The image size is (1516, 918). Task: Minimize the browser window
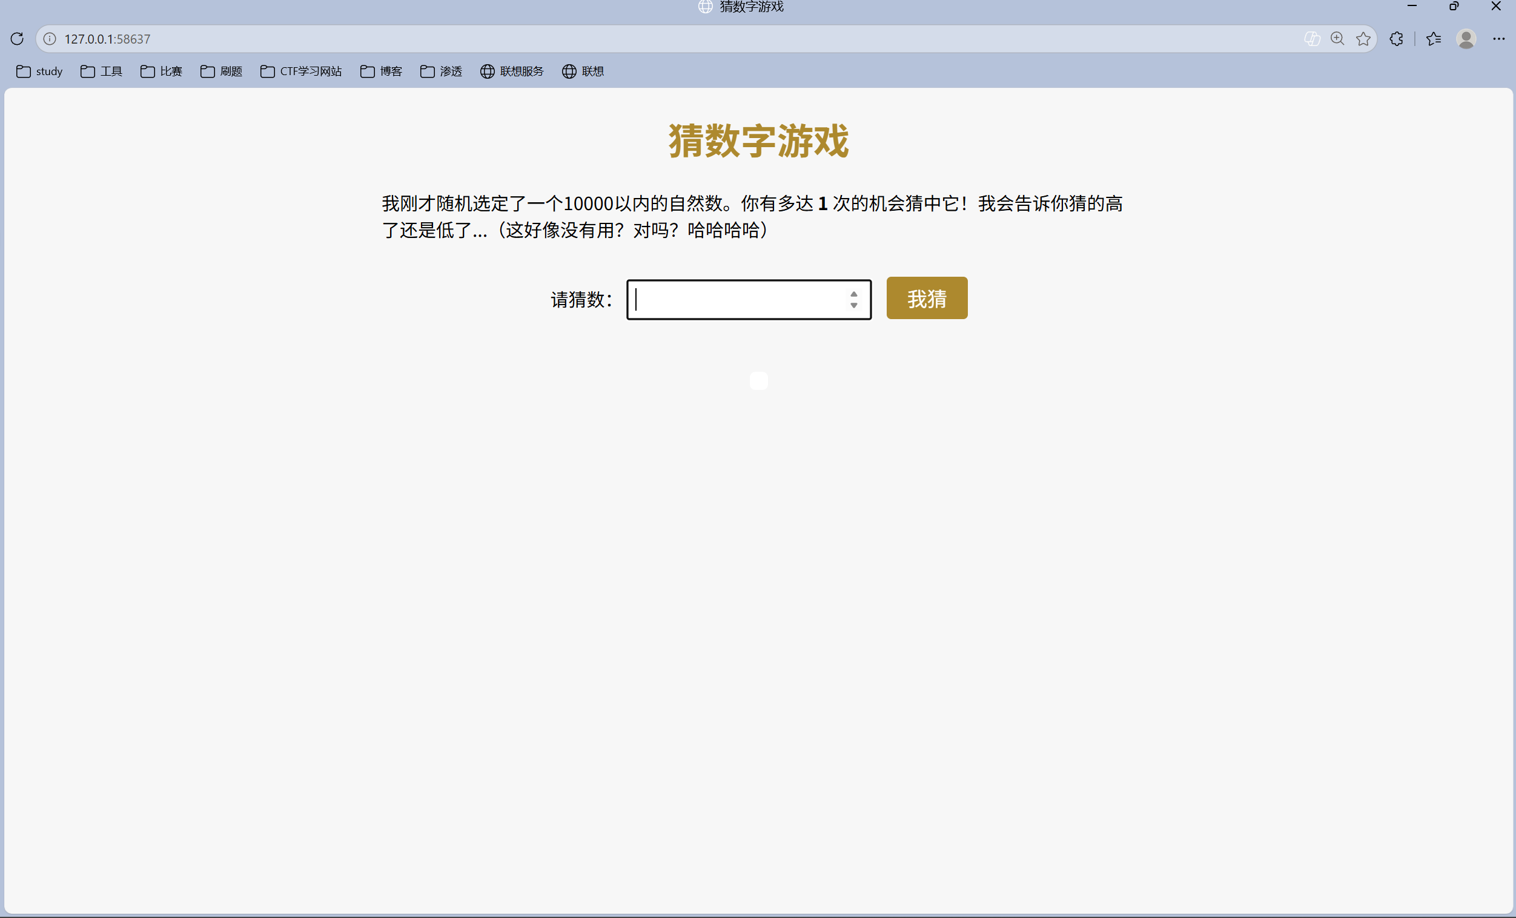1412,6
